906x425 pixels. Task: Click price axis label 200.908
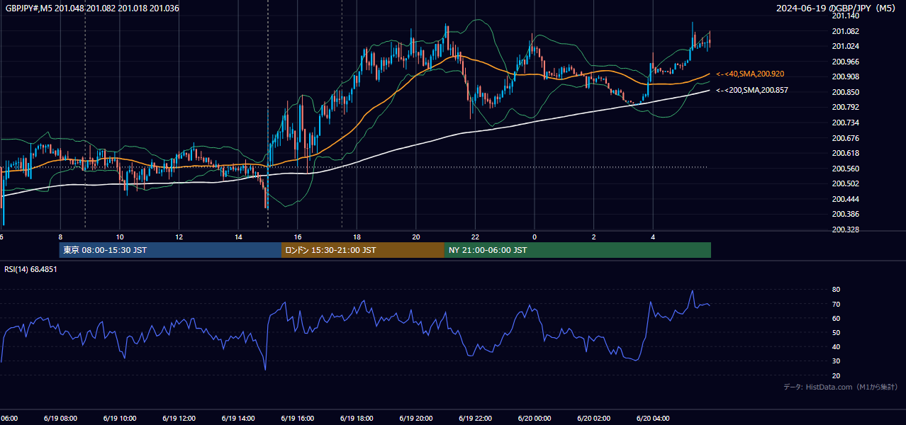[x=845, y=76]
